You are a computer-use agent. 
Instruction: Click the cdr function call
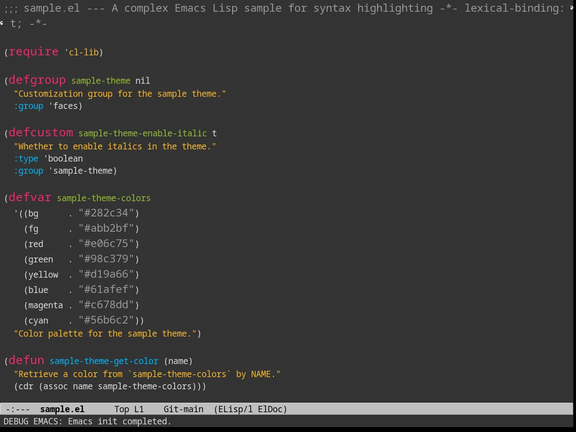[26, 386]
